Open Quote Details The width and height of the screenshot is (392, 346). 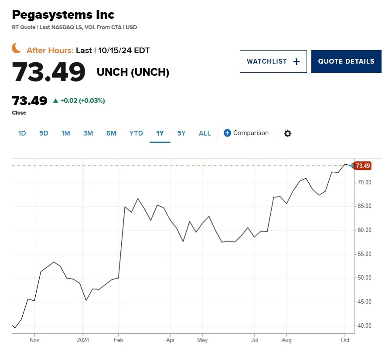346,61
